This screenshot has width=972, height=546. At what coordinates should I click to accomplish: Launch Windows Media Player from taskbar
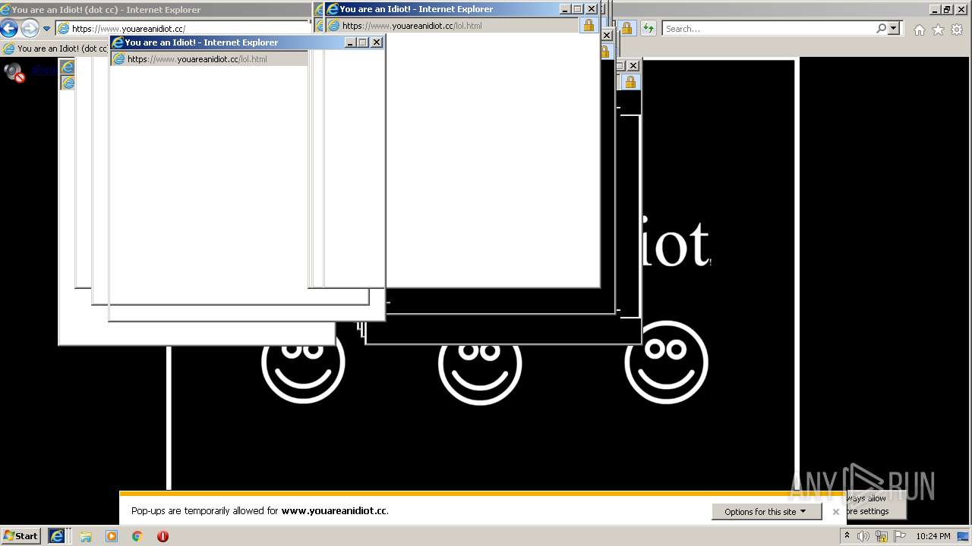point(112,536)
